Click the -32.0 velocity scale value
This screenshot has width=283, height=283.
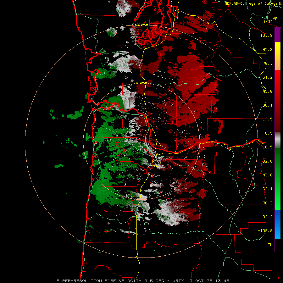pyautogui.click(x=266, y=161)
